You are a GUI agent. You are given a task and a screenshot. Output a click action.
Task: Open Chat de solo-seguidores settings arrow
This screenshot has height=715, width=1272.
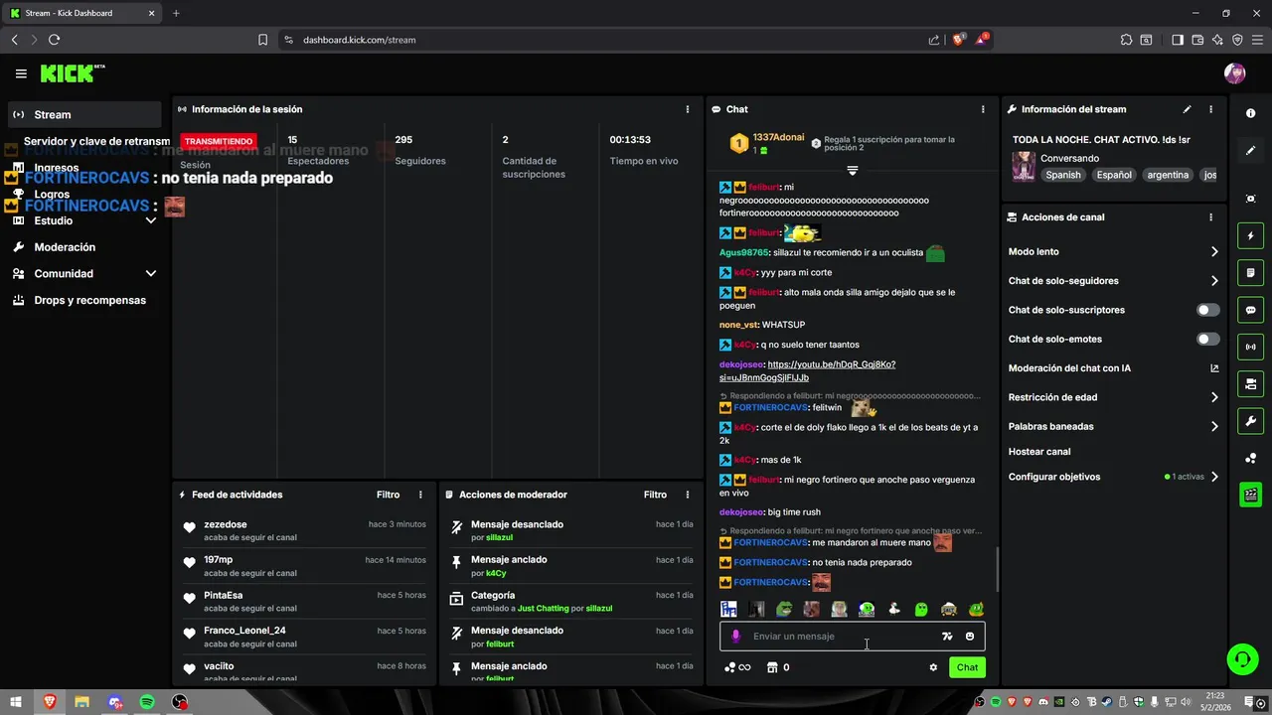(1214, 281)
